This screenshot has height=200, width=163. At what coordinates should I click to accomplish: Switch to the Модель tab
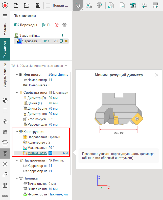point(5,30)
